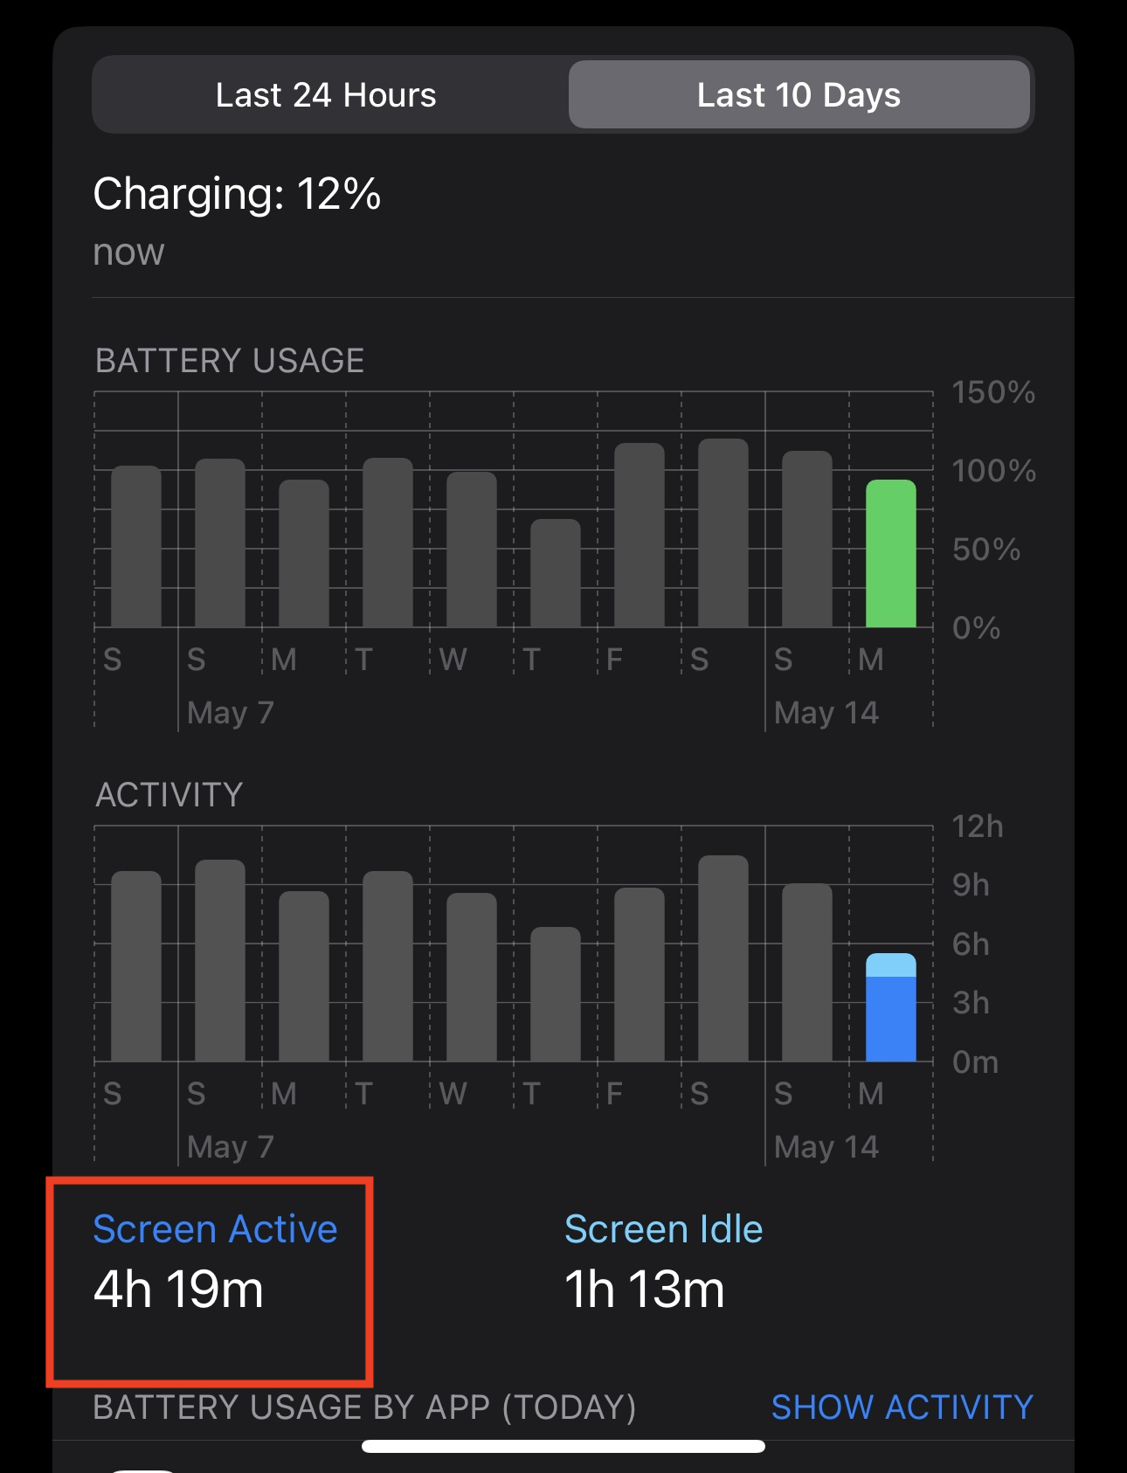Select Wednesday's bar in the Activity chart
1127x1473 pixels.
[x=472, y=978]
